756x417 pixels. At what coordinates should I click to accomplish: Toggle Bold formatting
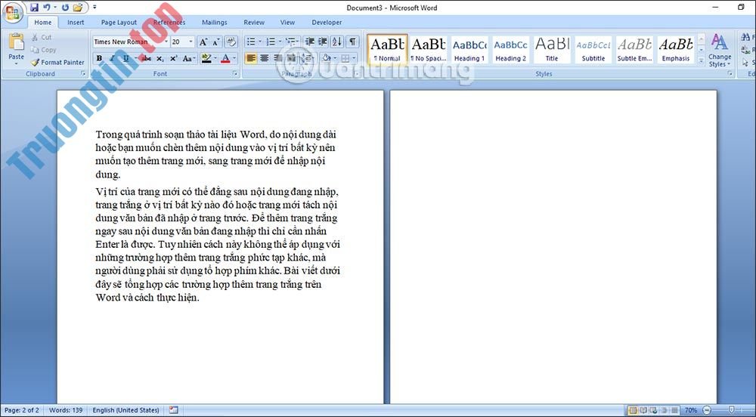[x=99, y=58]
